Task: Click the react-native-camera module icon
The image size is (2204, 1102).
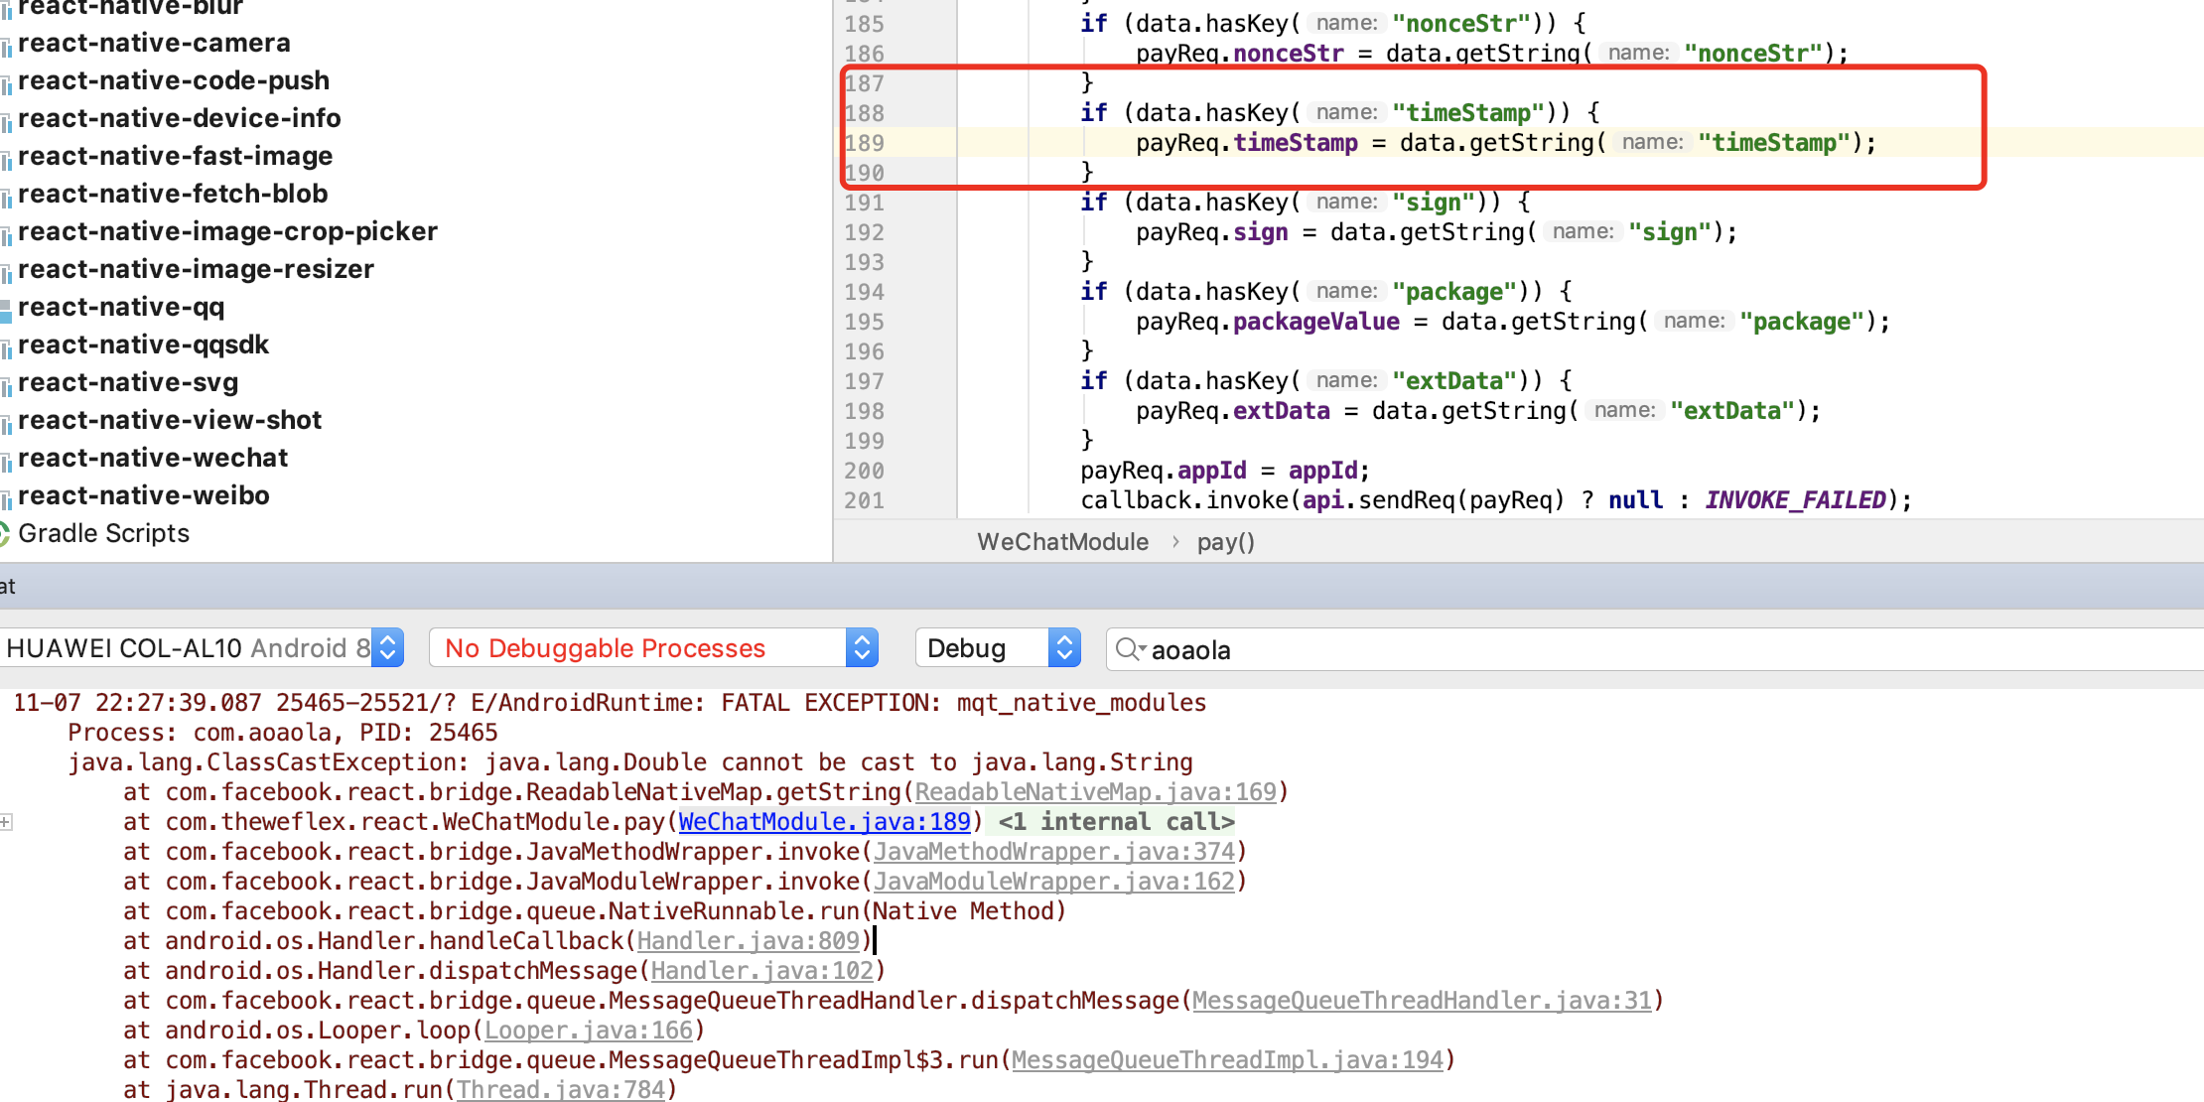Action: (x=8, y=44)
